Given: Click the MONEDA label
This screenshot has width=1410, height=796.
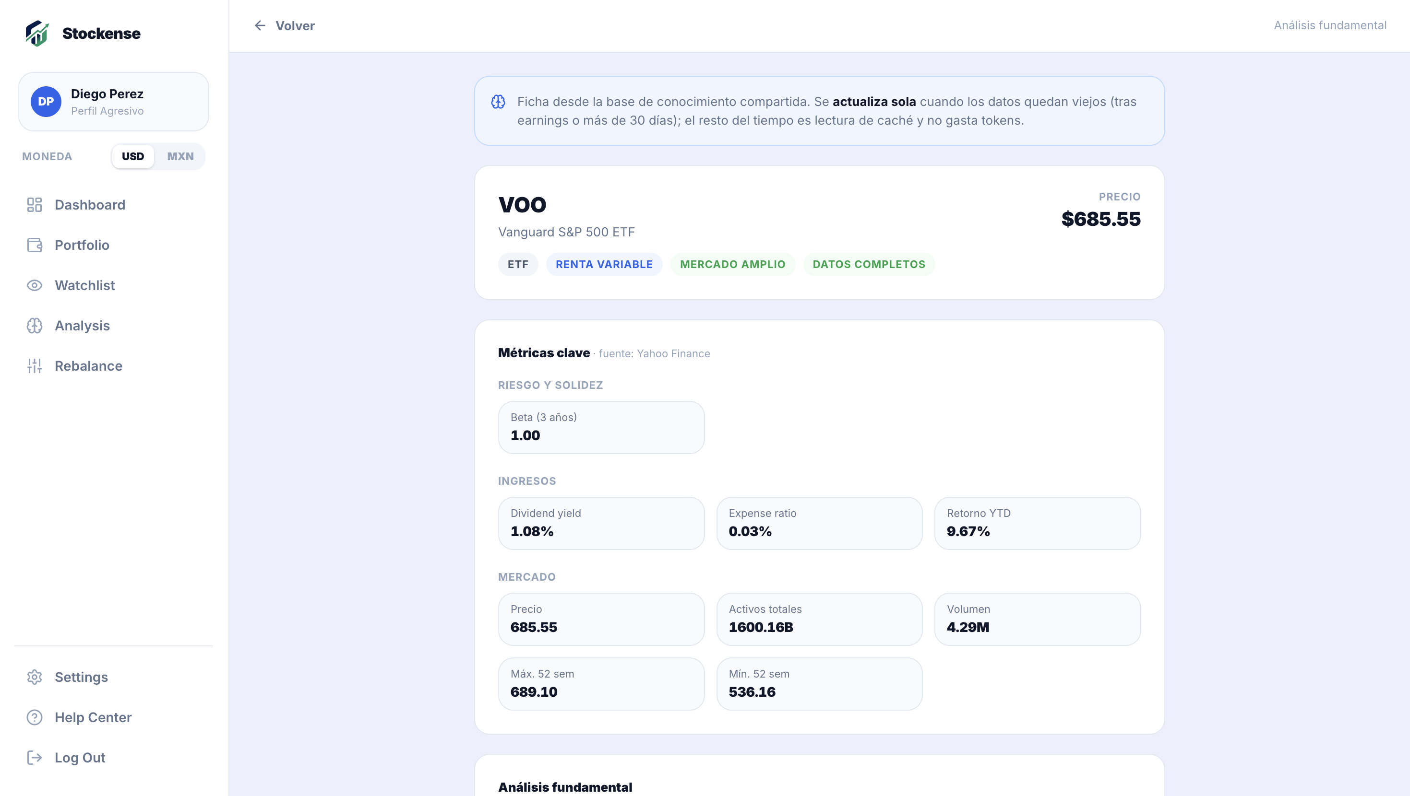Looking at the screenshot, I should [x=47, y=156].
